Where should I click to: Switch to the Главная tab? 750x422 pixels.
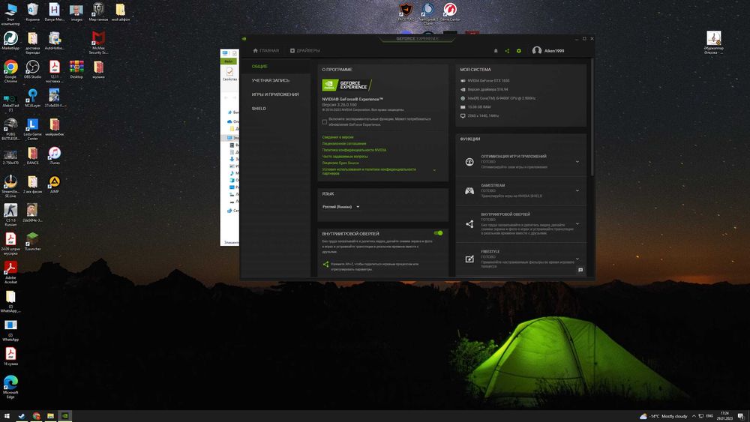[266, 51]
